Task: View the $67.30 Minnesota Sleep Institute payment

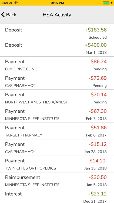Action: [x=57, y=114]
